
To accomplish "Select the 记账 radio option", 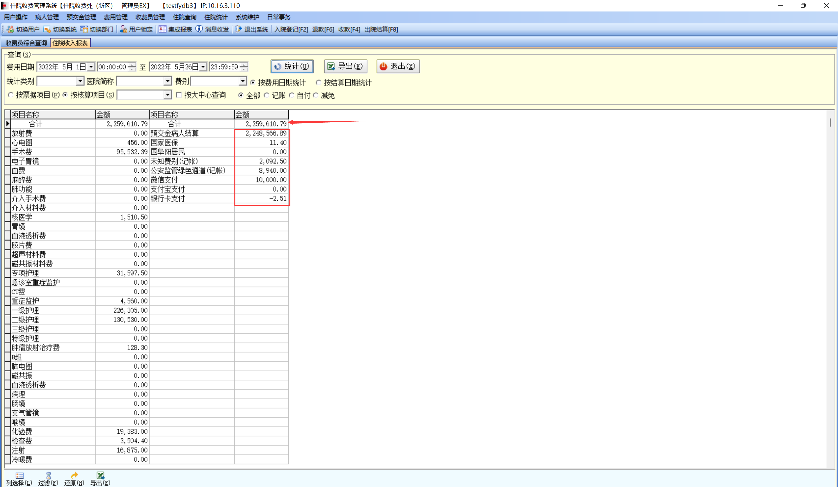I will (x=266, y=96).
